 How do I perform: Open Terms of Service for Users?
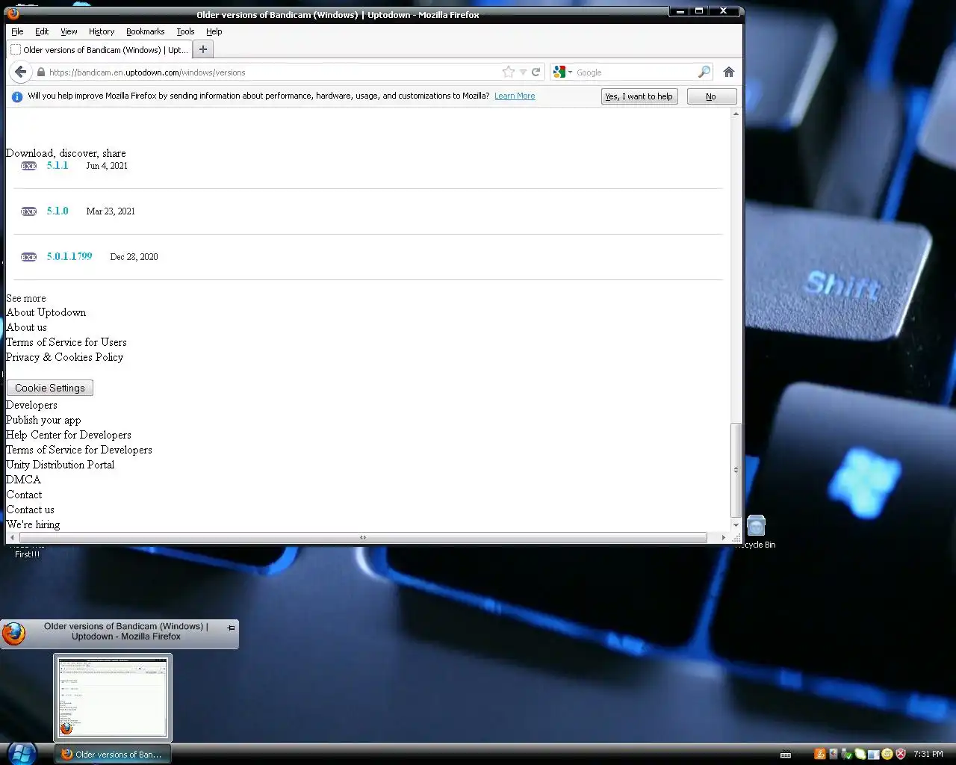click(x=66, y=342)
